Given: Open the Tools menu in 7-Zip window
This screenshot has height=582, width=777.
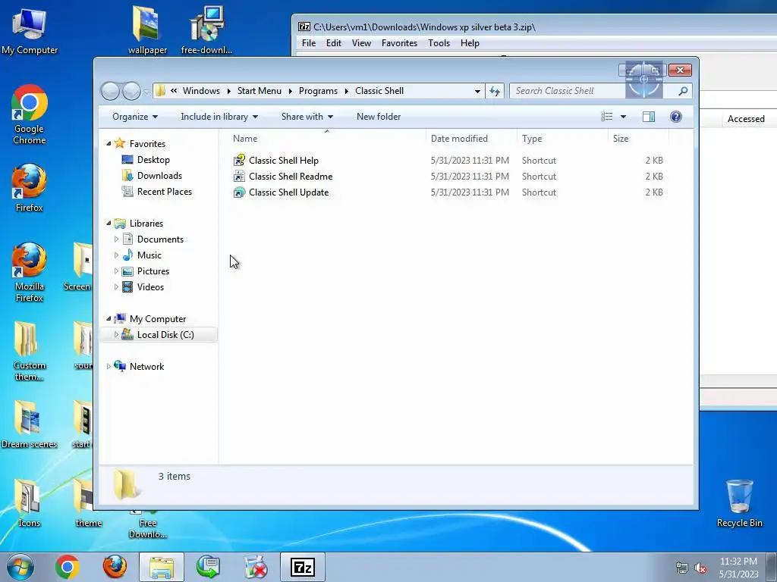Looking at the screenshot, I should (x=439, y=43).
